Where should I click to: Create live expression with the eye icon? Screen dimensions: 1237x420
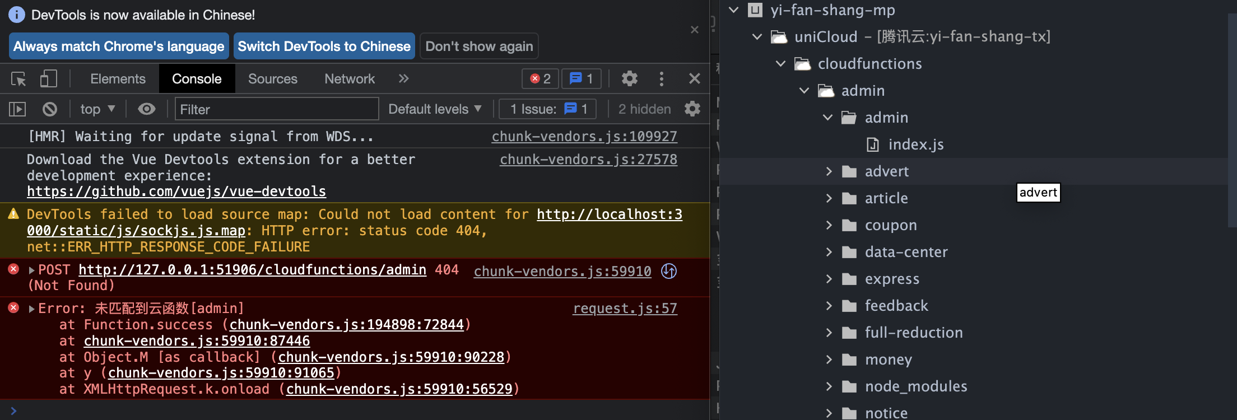(x=147, y=109)
